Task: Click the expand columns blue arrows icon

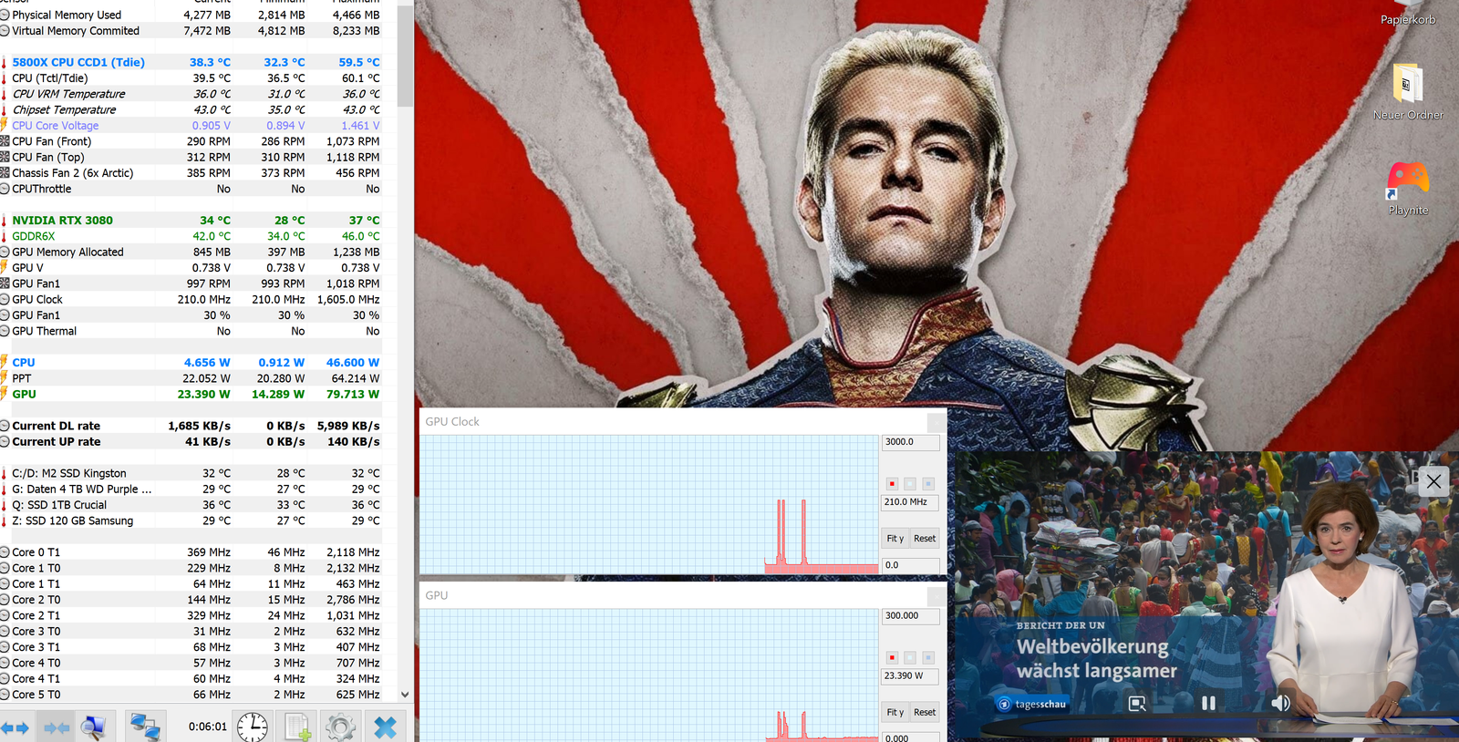Action: 16,727
